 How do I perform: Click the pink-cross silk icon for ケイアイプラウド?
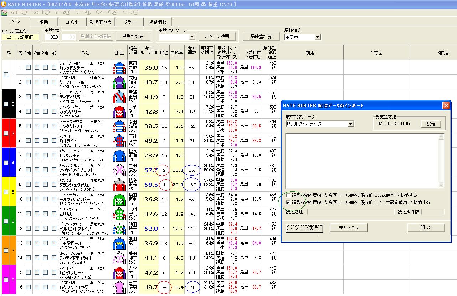point(119,170)
